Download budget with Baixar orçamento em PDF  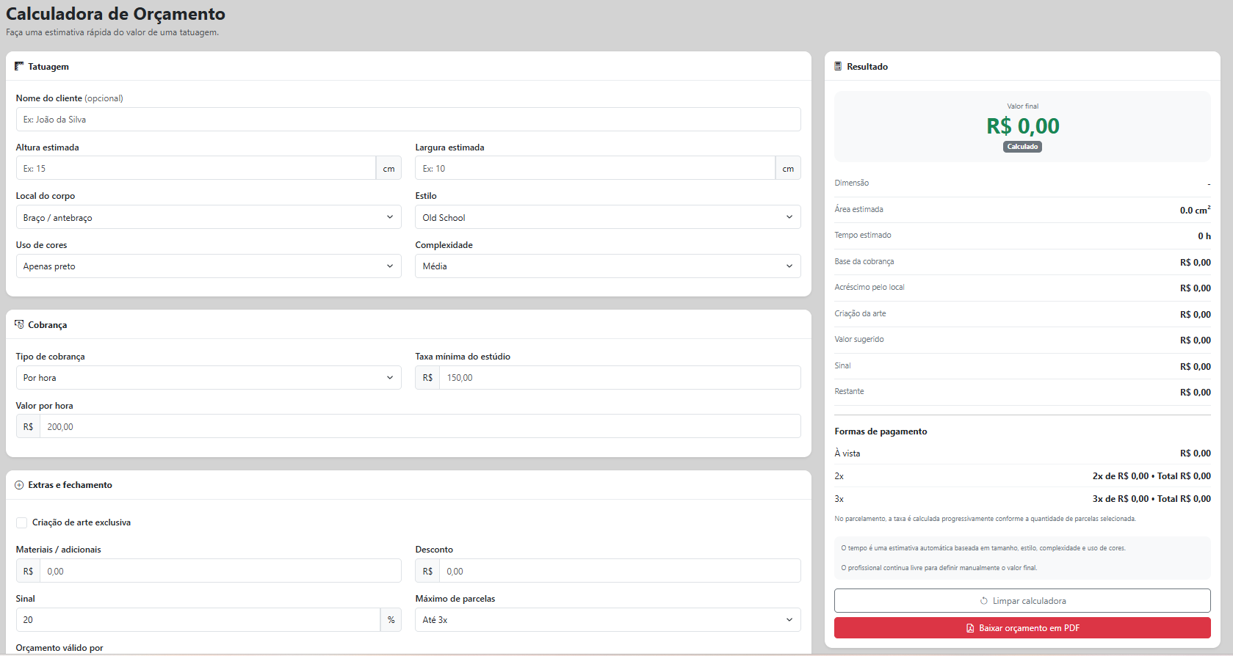[1022, 628]
